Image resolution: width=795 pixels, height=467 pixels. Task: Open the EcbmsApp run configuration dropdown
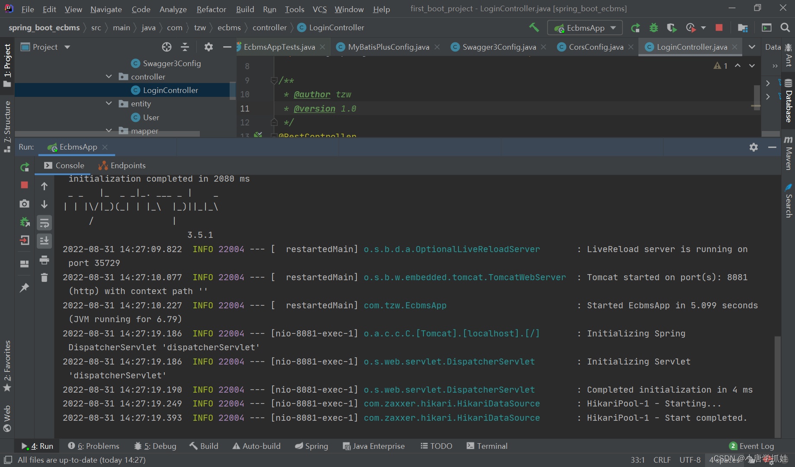(585, 28)
